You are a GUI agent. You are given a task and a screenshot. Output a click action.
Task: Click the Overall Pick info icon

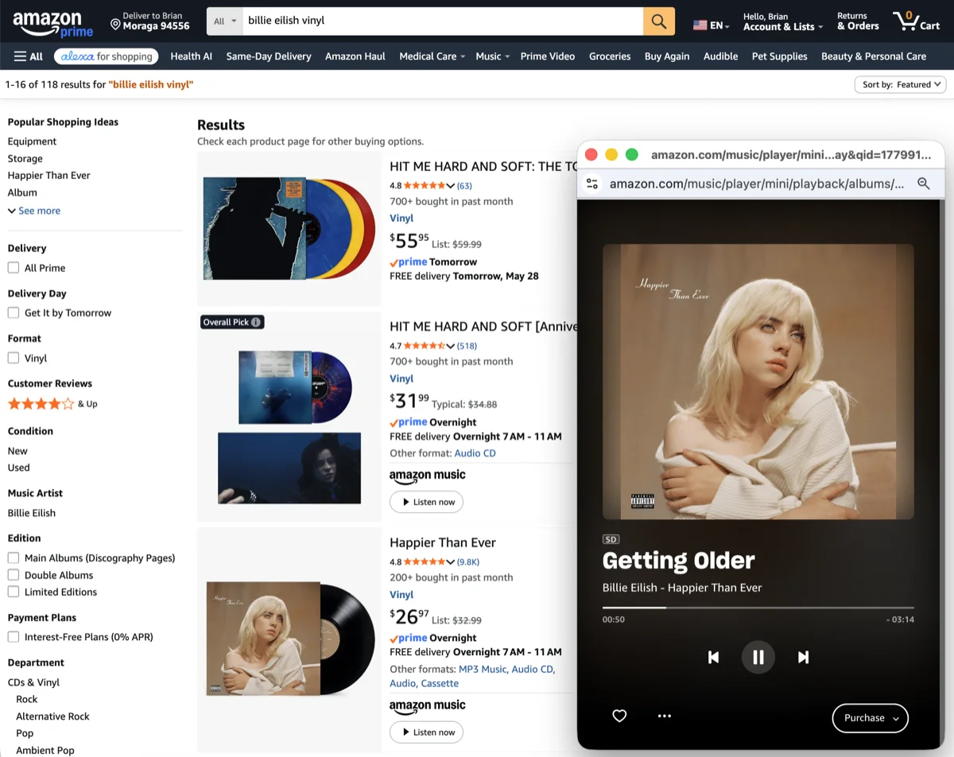tap(256, 322)
